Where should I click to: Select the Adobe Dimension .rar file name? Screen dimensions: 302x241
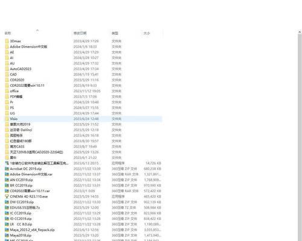[x=31, y=174]
